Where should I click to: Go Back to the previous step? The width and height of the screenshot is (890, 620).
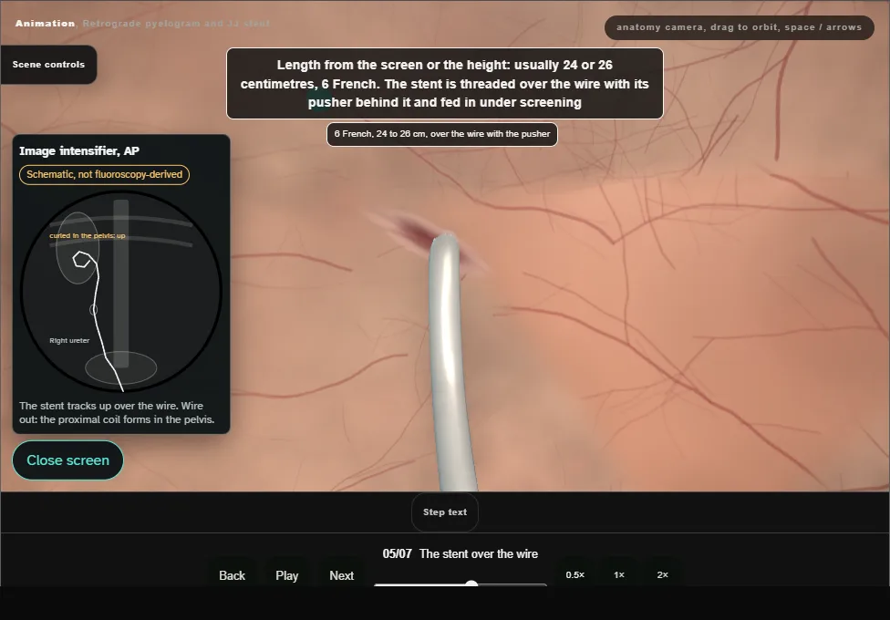233,575
